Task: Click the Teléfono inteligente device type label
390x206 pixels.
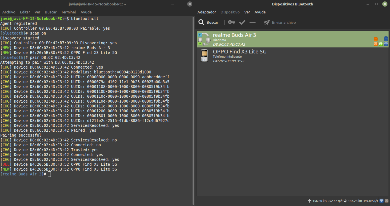Action: (x=227, y=57)
